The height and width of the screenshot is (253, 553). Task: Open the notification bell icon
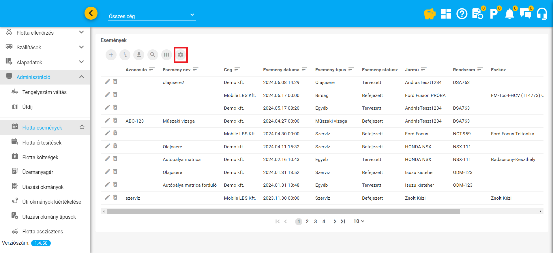(x=509, y=14)
